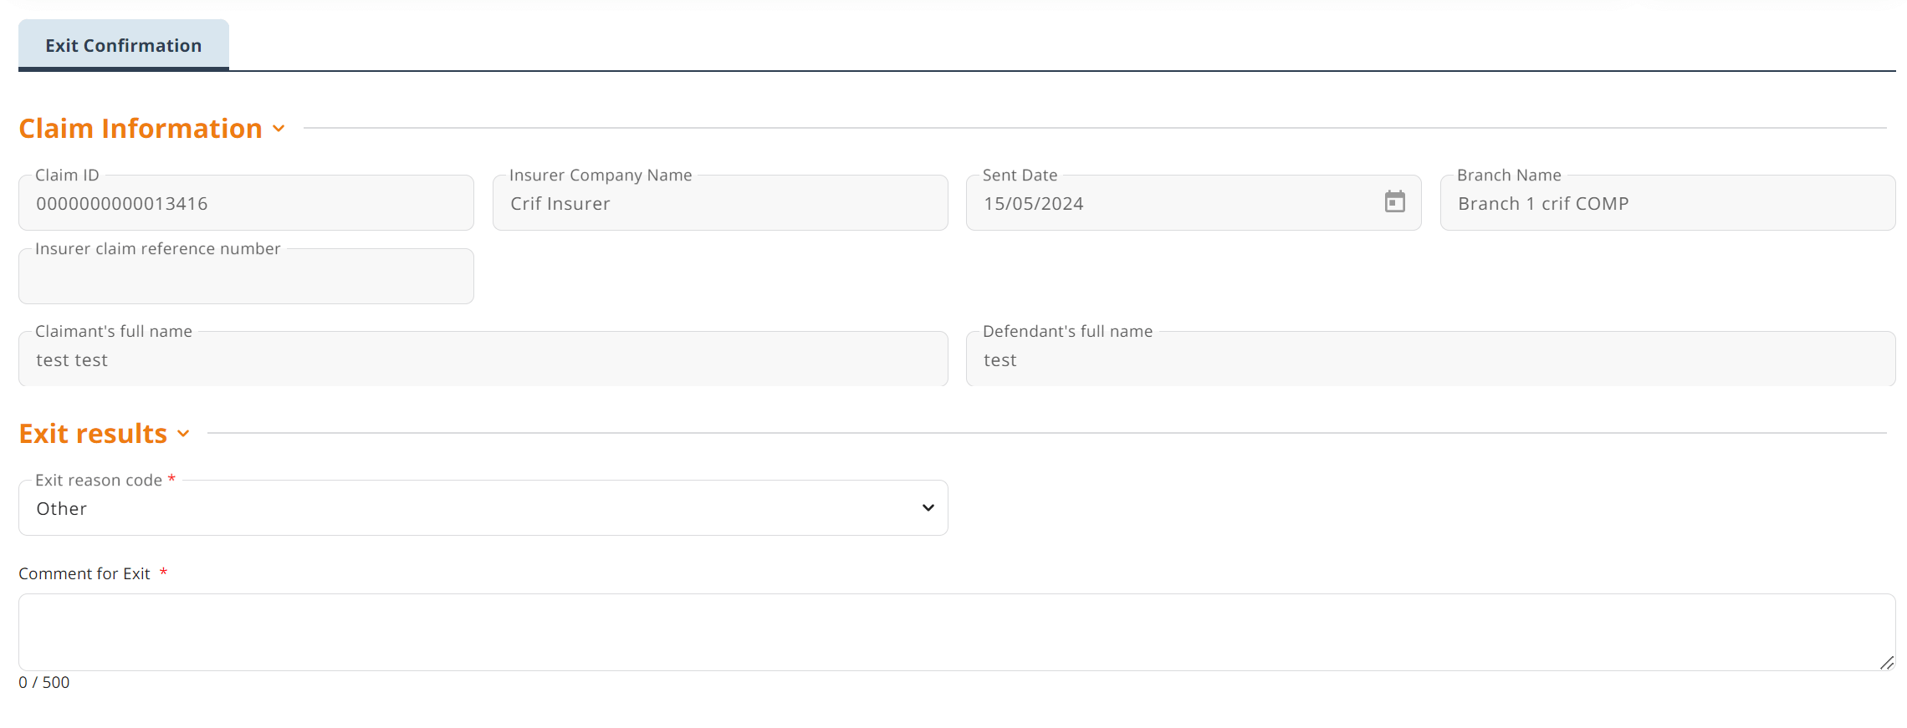Viewport: 1907px width, 728px height.
Task: Open the Sent Date calendar picker icon
Action: coord(1394,201)
